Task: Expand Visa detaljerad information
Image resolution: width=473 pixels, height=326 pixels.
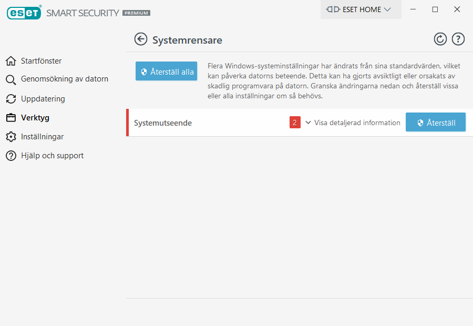Action: tap(357, 123)
